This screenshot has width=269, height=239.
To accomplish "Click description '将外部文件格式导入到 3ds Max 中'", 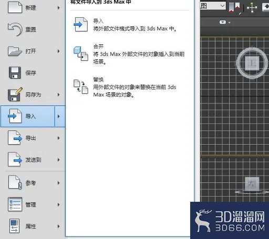I will coord(135,28).
